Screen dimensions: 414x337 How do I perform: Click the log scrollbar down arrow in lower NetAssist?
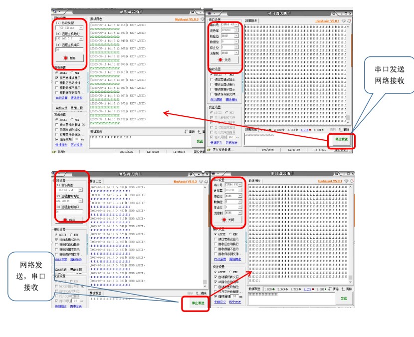205,286
